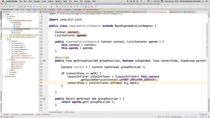Open TODO tool window button

pos(6,114)
